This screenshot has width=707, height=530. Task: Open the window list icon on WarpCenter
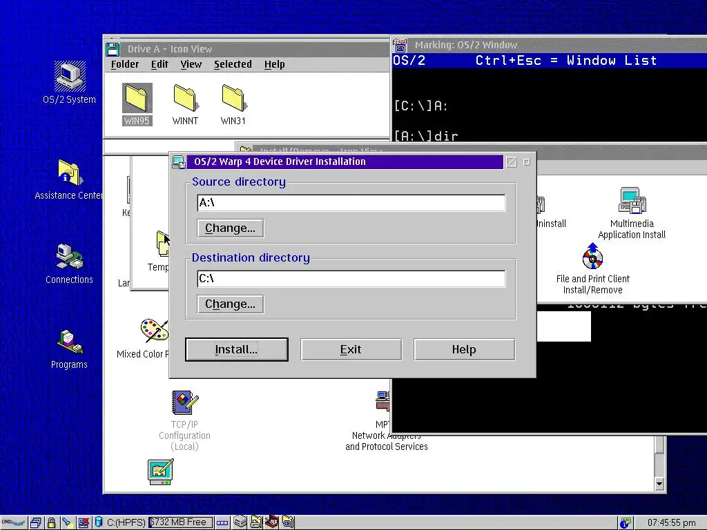[36, 523]
